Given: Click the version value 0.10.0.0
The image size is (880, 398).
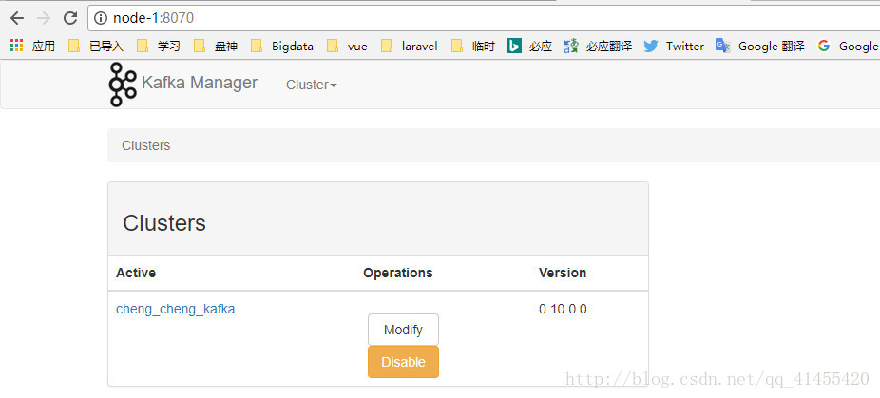Looking at the screenshot, I should pos(563,310).
